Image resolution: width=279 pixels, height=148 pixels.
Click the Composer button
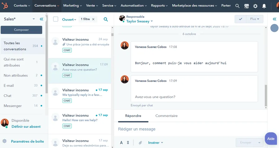point(21,30)
